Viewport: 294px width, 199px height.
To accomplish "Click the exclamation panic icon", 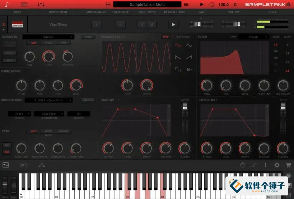I will 266,165.
